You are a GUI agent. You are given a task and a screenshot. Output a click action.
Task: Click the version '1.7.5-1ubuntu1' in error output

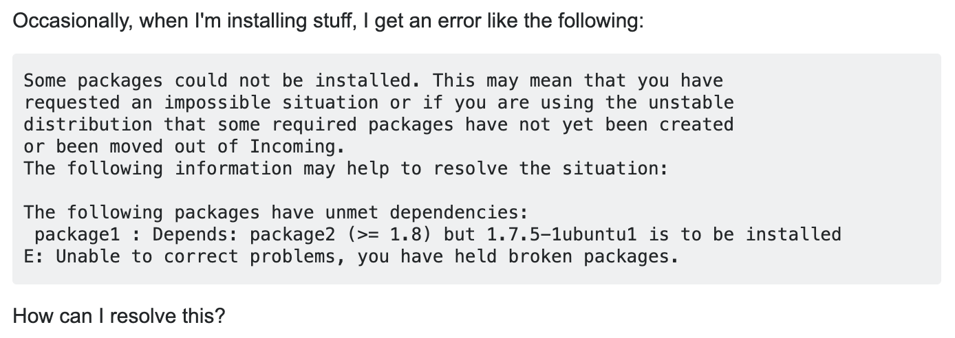(x=563, y=234)
